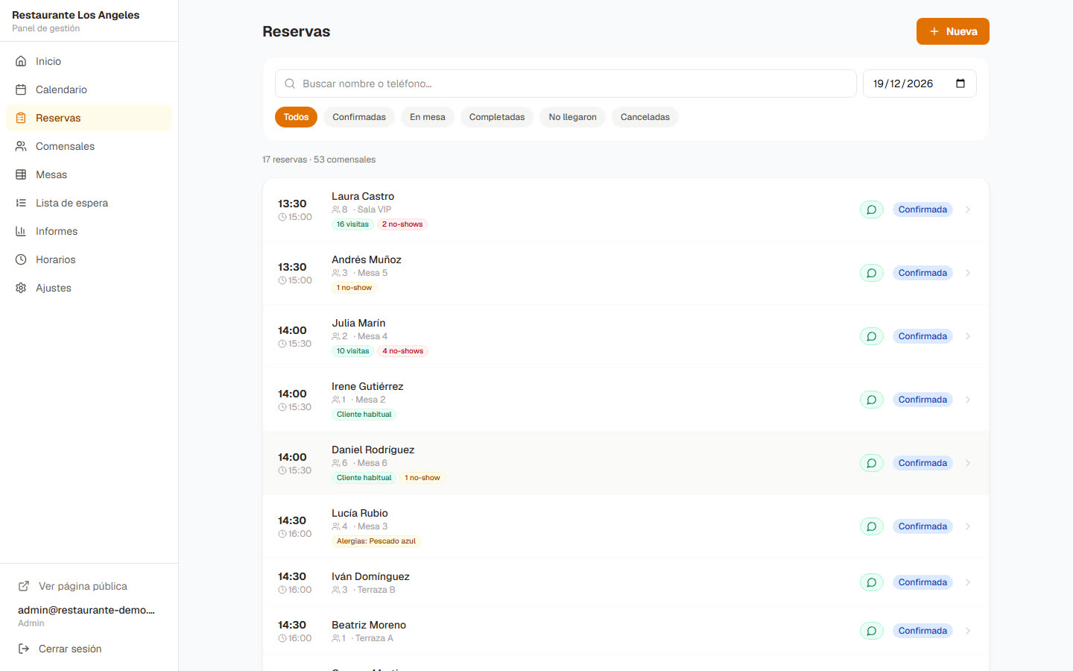Click 'Alergias: Pescado azul' tag

coord(376,541)
